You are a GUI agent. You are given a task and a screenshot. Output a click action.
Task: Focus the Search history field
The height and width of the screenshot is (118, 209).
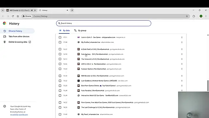pyautogui.click(x=104, y=23)
